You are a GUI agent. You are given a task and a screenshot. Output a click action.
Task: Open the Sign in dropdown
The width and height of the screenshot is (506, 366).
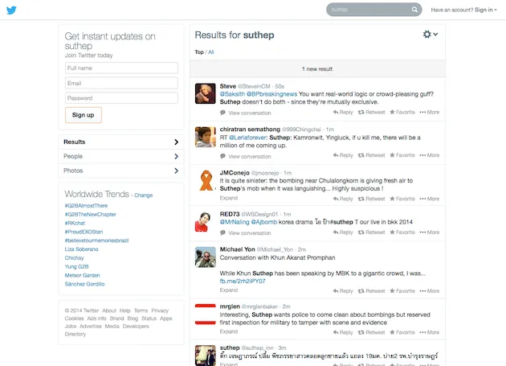tap(486, 10)
